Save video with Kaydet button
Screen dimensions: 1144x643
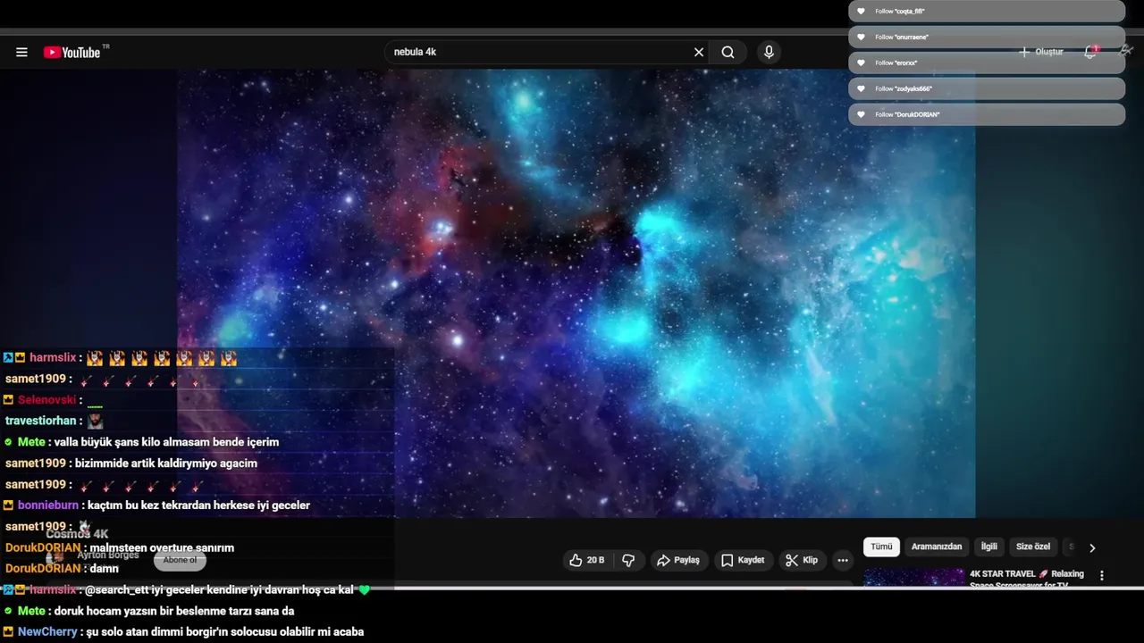pyautogui.click(x=743, y=560)
